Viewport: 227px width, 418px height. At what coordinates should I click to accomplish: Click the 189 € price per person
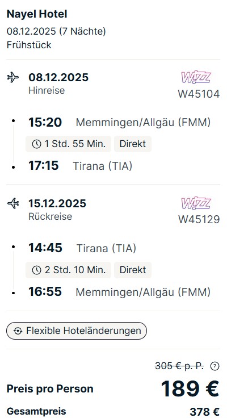coord(190,388)
